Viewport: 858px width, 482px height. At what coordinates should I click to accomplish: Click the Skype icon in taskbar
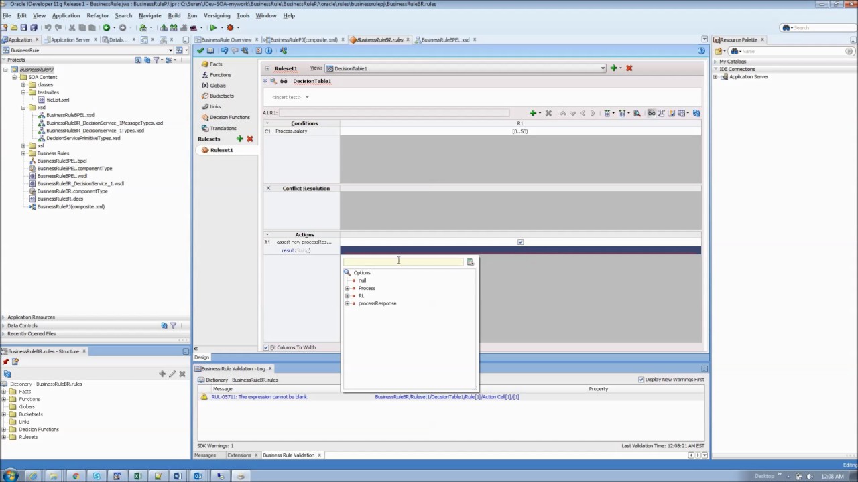point(97,476)
